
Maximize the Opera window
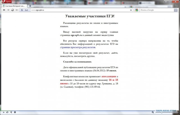170,1
